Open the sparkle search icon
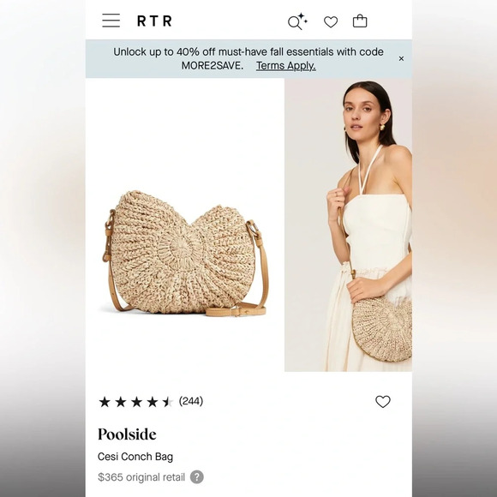This screenshot has height=497, width=497. click(x=297, y=21)
